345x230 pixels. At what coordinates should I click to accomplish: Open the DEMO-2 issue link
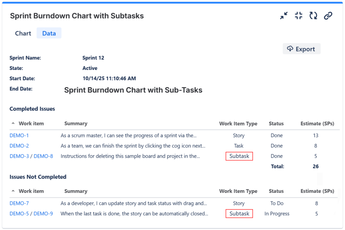[19, 146]
